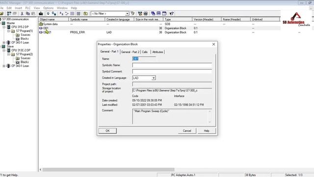The width and height of the screenshot is (314, 177).
Task: Collapse the CPU 315-2 DP tree node
Action: tap(4, 27)
